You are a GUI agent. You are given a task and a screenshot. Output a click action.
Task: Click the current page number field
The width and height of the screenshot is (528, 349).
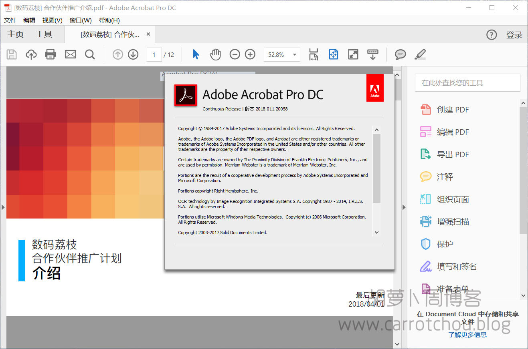click(x=154, y=55)
